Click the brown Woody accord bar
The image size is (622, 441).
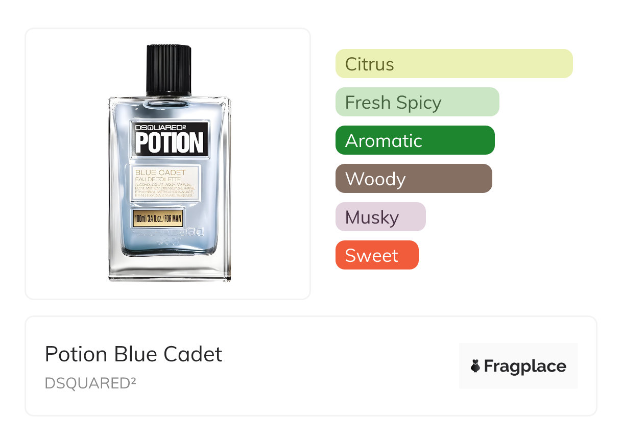click(x=413, y=179)
